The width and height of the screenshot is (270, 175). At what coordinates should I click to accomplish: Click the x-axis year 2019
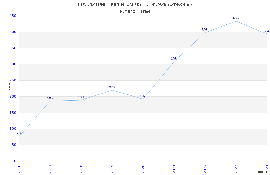pos(112,169)
